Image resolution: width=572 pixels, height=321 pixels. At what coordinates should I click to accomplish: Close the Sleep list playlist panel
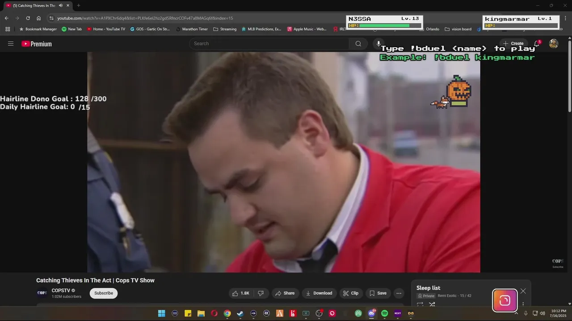pos(523,291)
